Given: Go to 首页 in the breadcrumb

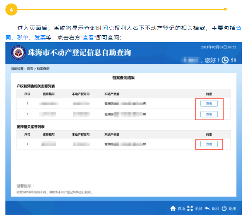Looking at the screenshot, I should (x=30, y=69).
